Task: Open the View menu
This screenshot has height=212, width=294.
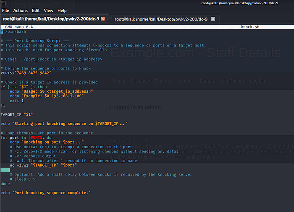Action: (x=49, y=10)
